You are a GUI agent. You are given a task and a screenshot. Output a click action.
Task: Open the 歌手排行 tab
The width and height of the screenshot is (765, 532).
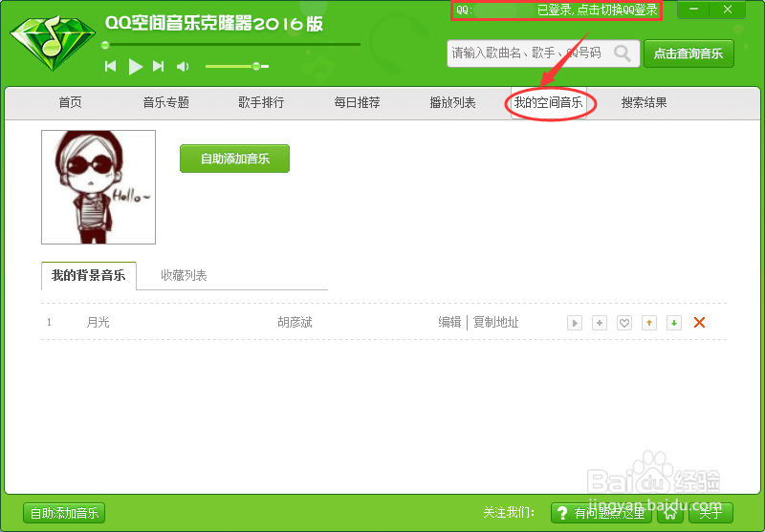pos(261,103)
